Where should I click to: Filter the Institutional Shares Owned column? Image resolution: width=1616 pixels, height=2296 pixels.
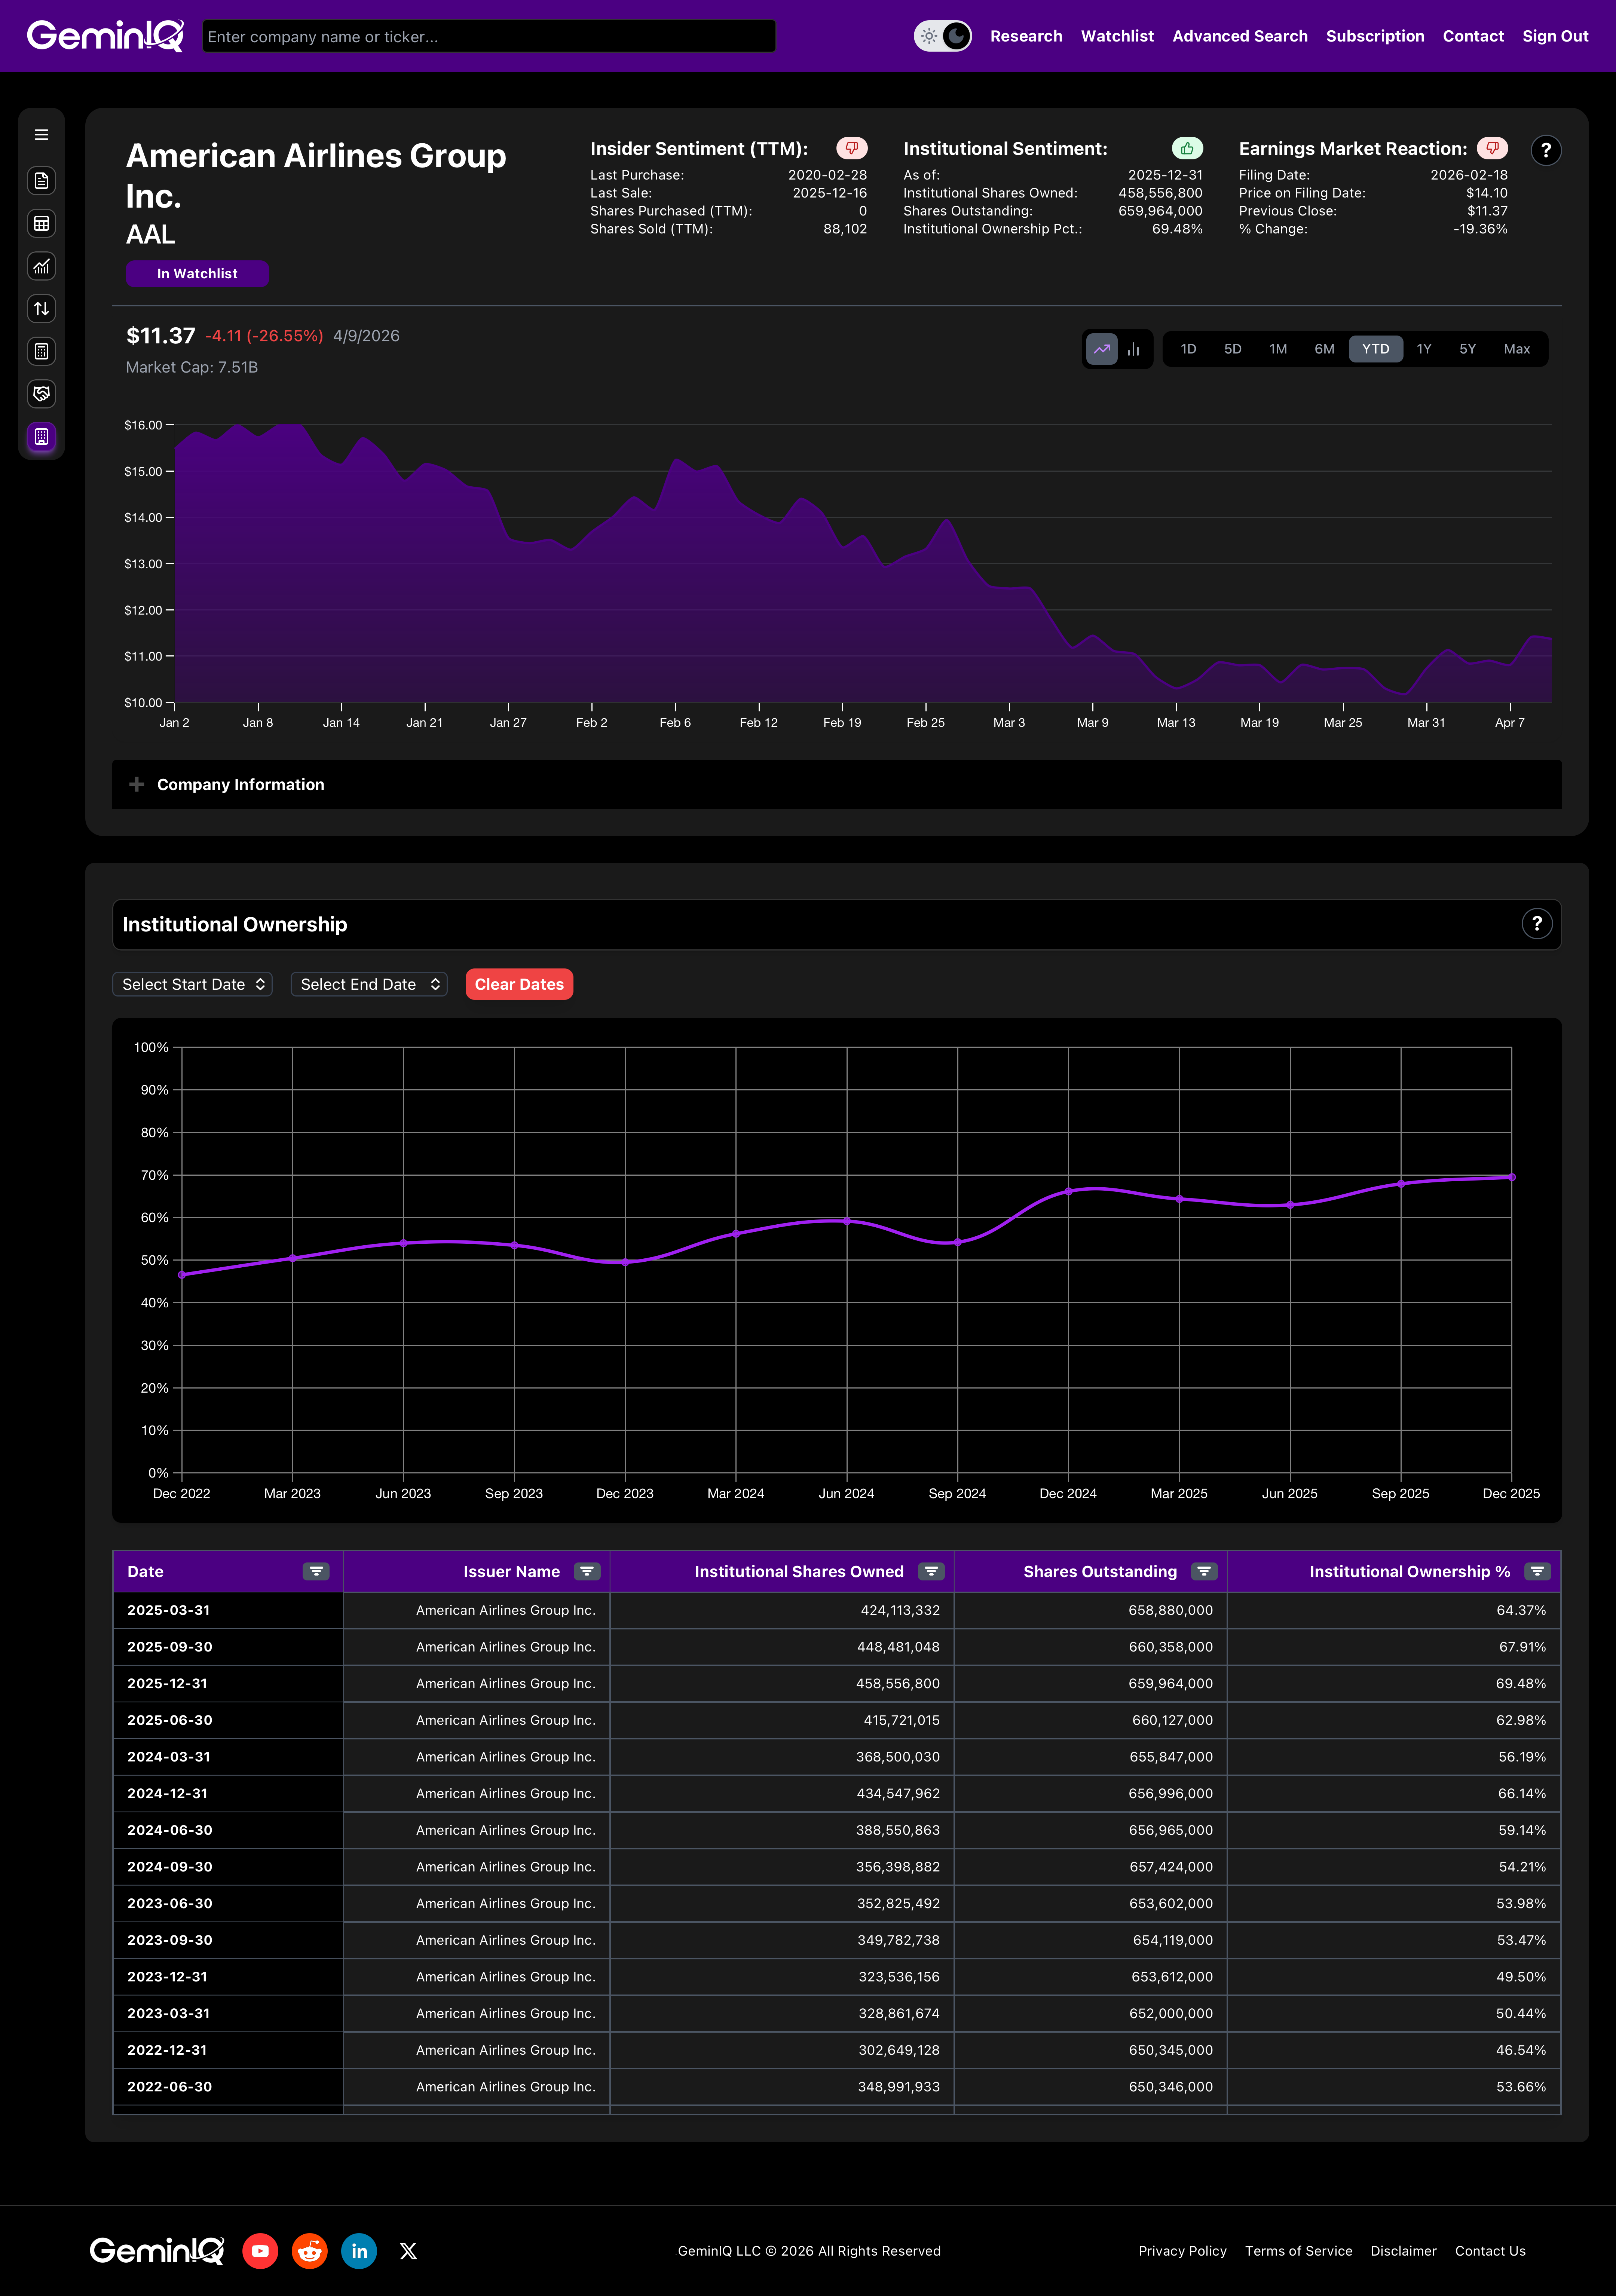931,1571
